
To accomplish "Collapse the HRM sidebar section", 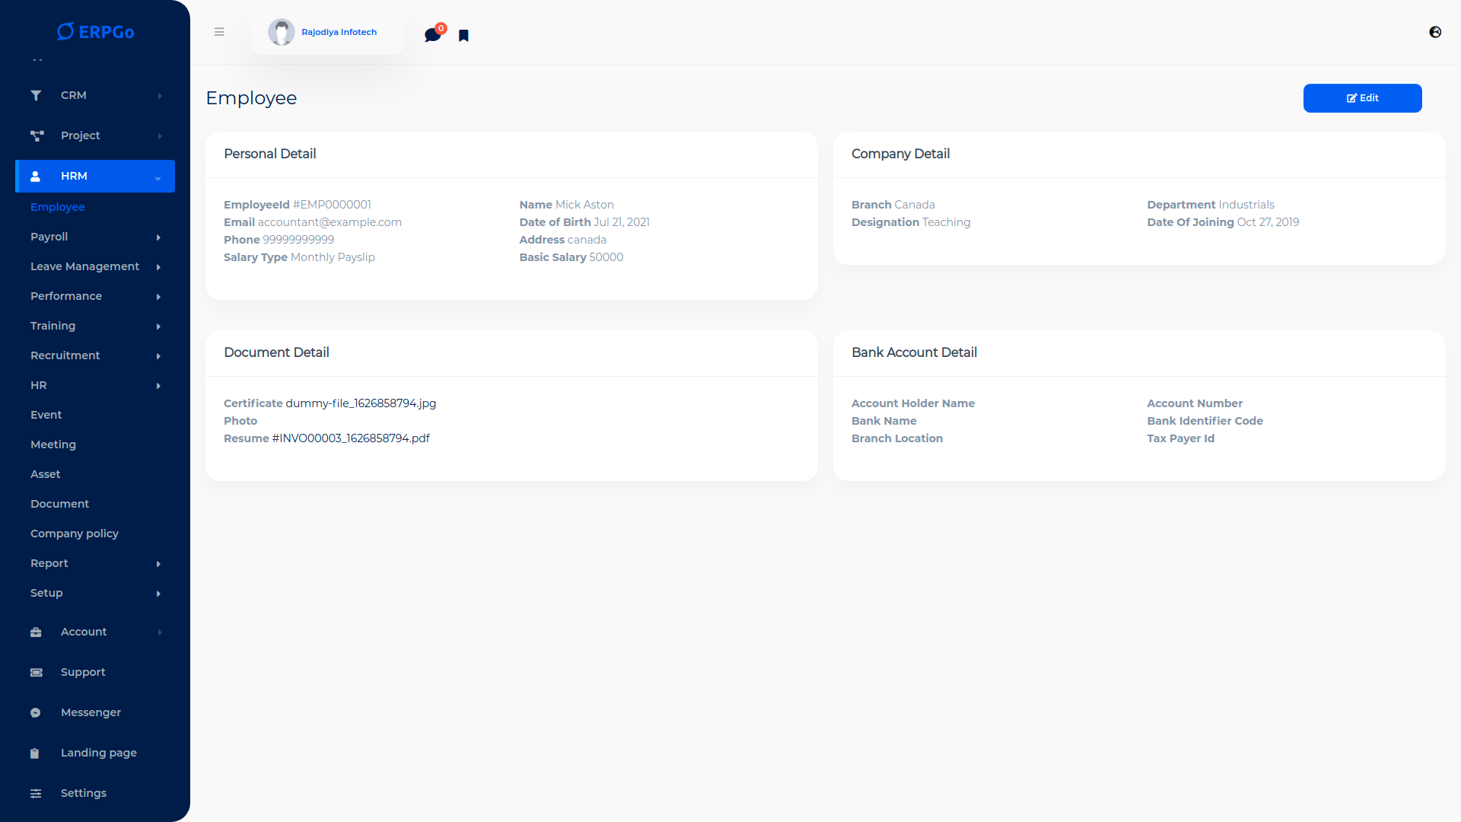I will 158,177.
